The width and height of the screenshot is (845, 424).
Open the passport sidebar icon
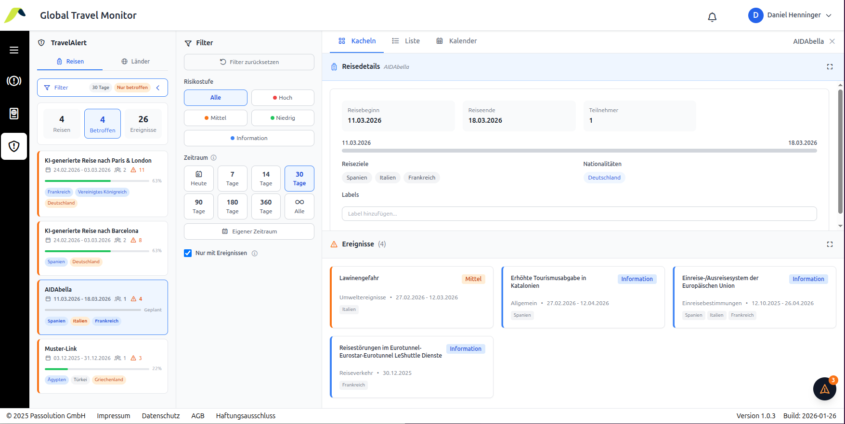coord(14,114)
